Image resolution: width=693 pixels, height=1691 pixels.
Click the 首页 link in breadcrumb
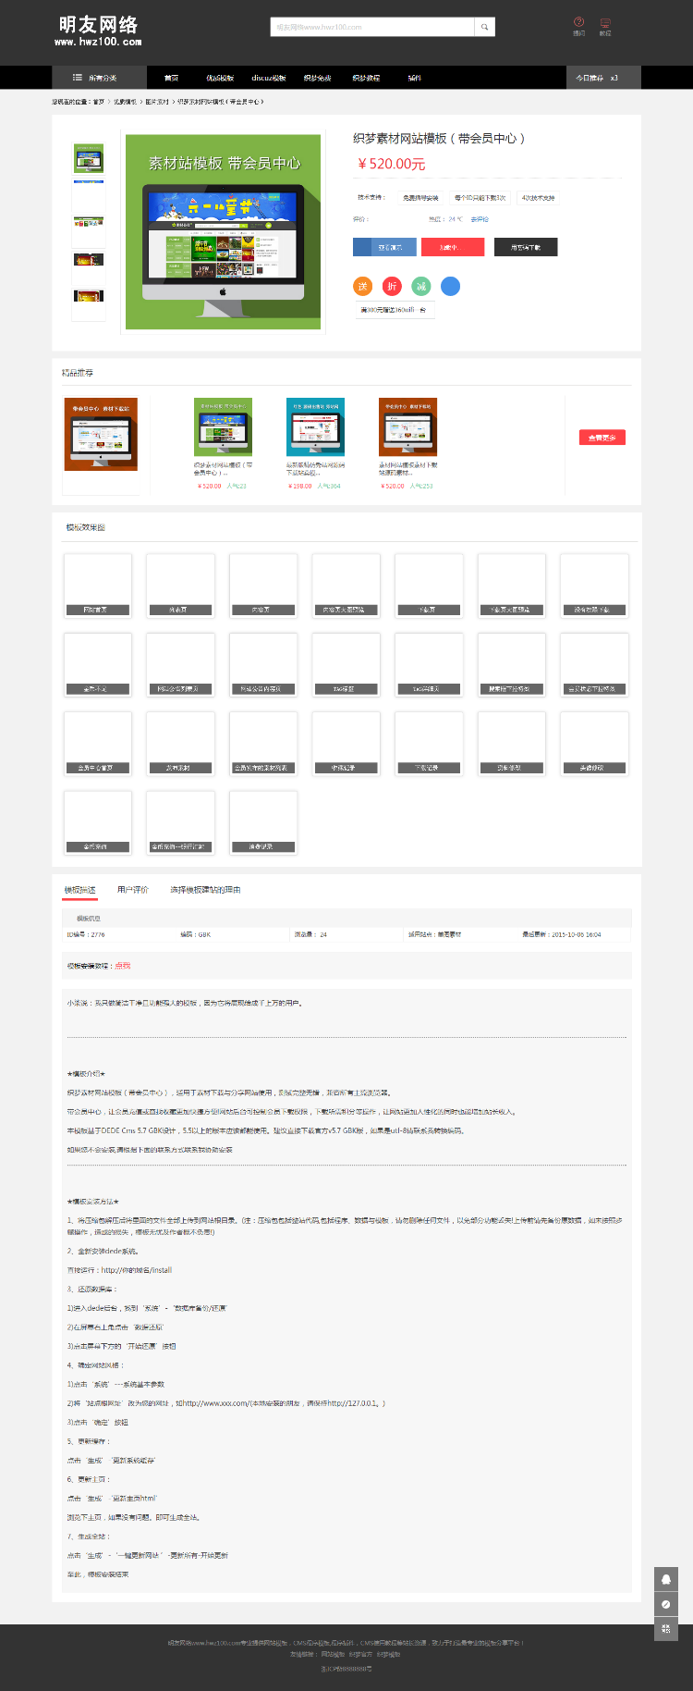click(99, 102)
